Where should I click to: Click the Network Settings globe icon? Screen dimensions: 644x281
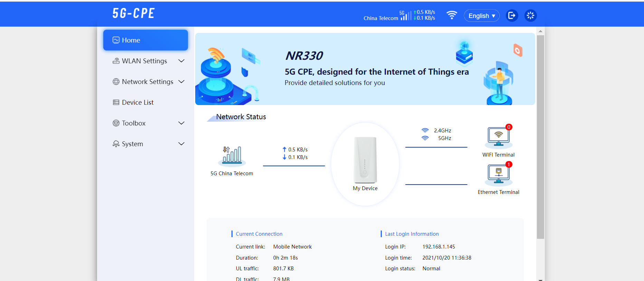(116, 82)
